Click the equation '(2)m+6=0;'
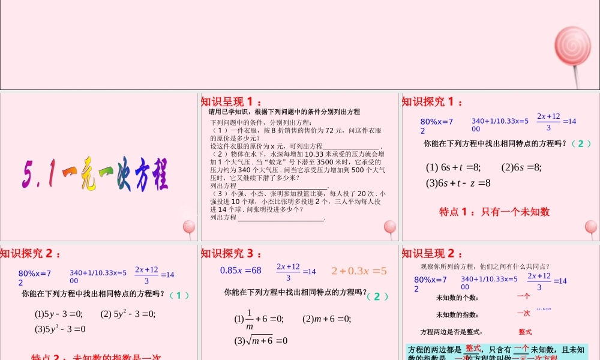Viewport: 600px width, 360px height. pyautogui.click(x=327, y=319)
